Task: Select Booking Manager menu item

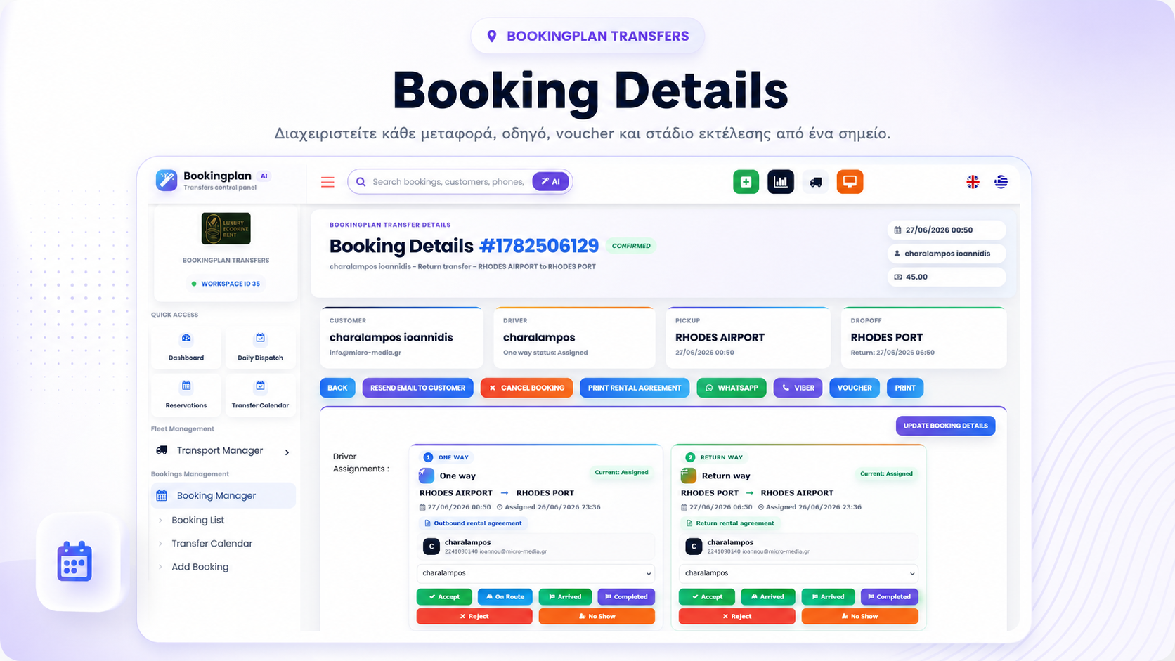Action: pyautogui.click(x=223, y=495)
